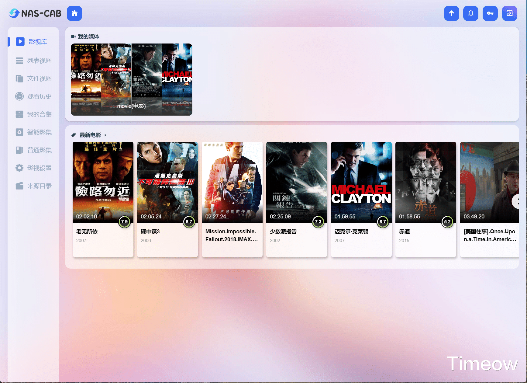Click the 文件视图 files icon
Viewport: 527px width, 383px height.
[x=19, y=79]
